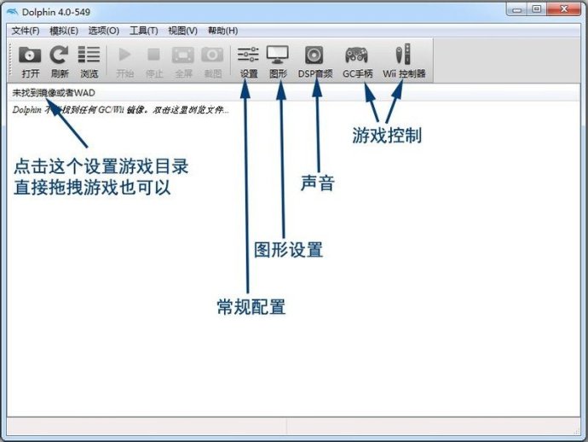Click the Browse (浏览) list icon
The image size is (588, 442).
[89, 55]
